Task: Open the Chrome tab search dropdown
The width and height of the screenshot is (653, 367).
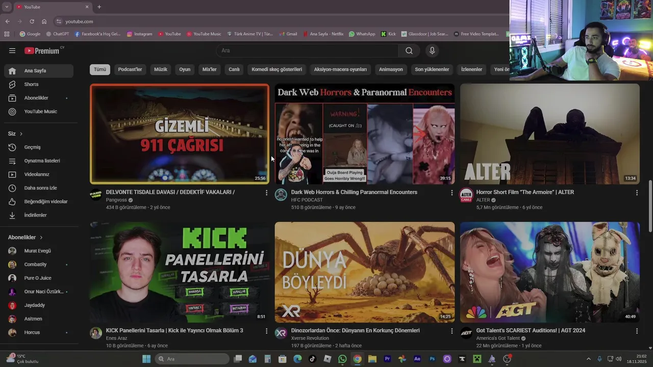Action: pos(7,7)
